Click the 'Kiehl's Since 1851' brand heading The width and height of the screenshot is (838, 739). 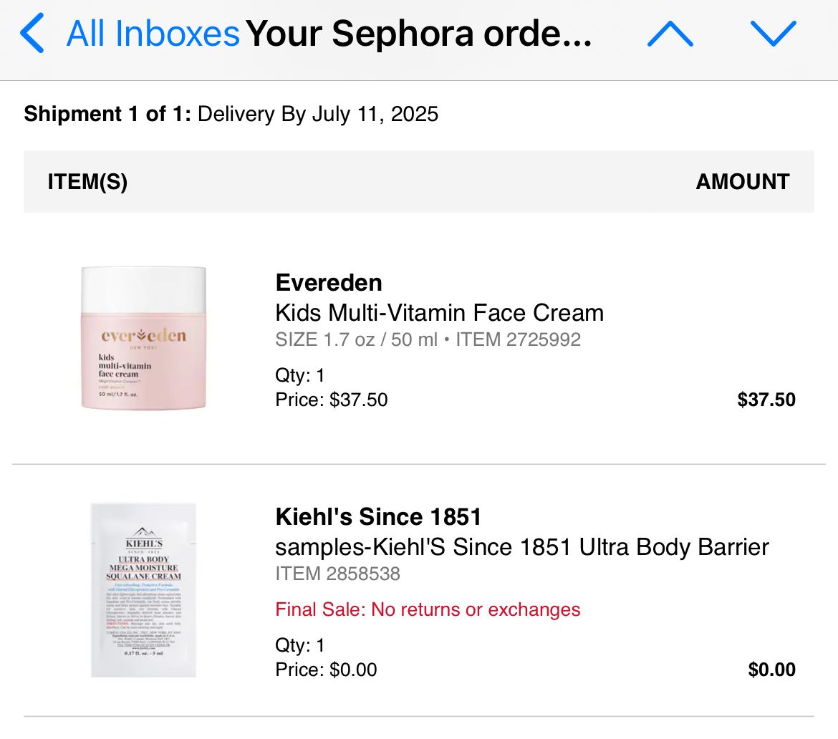(x=377, y=516)
